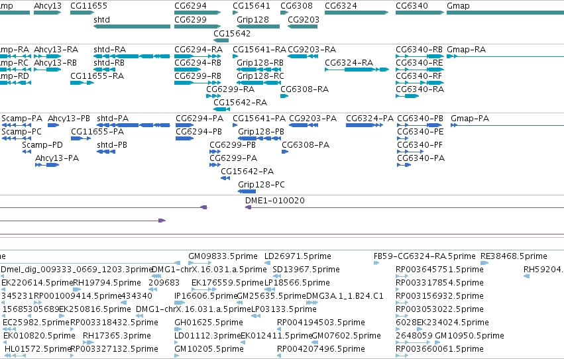Click the CG6299-PB protein label
The image size is (564, 359).
[233, 145]
